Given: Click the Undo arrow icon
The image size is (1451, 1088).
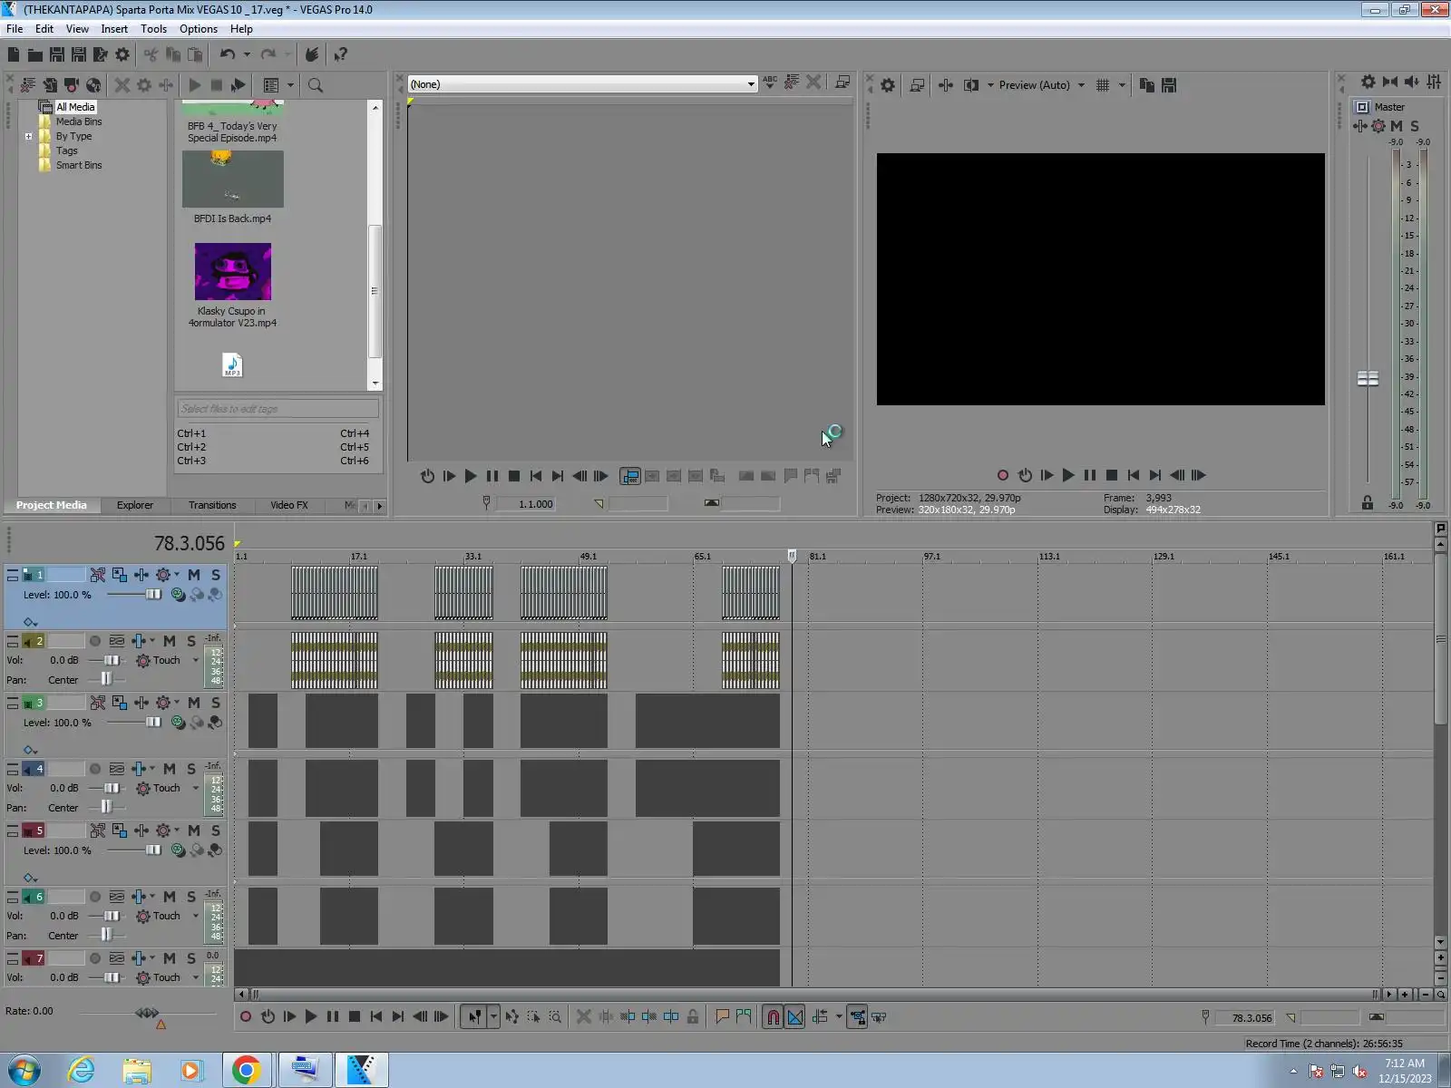Looking at the screenshot, I should point(227,54).
